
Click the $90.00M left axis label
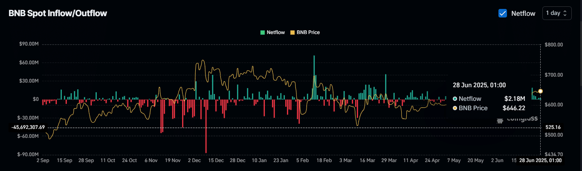(x=29, y=44)
